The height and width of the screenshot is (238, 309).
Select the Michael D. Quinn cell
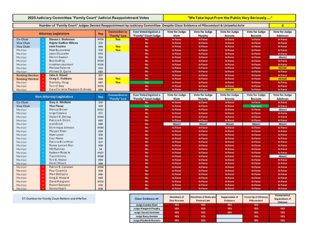(60, 71)
